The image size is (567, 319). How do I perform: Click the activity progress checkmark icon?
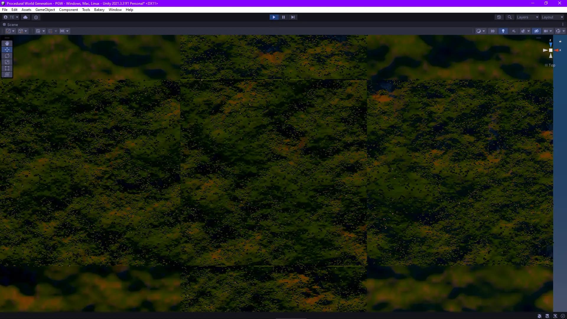(563, 316)
